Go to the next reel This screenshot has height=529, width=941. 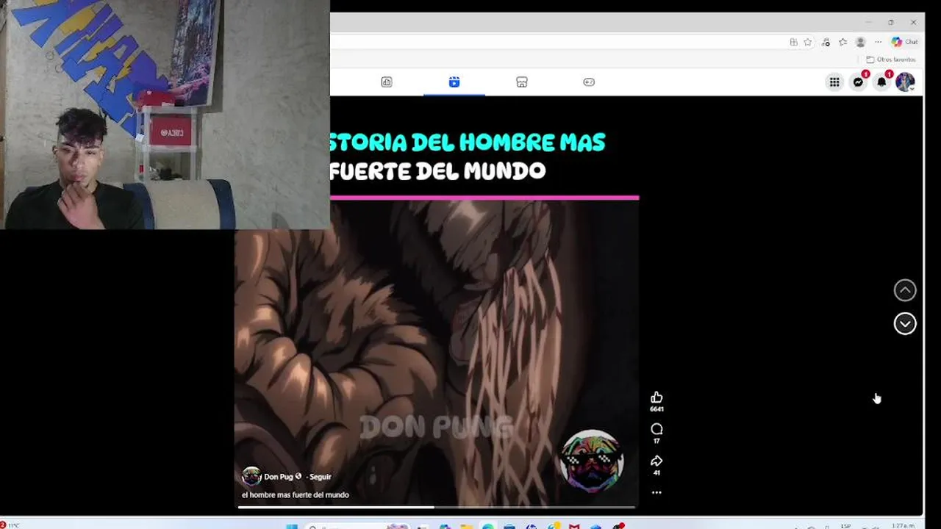[x=905, y=323]
